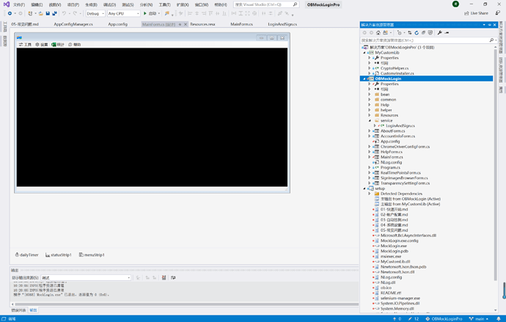
Task: Select the LoginAndSign.cs file in tree
Action: (x=400, y=126)
